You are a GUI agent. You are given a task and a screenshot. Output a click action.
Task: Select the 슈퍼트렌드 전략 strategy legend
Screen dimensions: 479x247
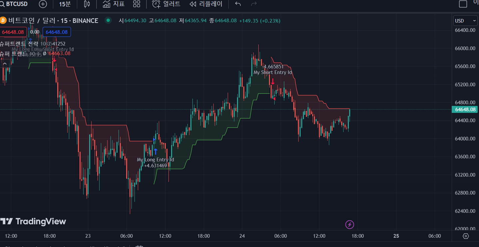click(x=19, y=43)
